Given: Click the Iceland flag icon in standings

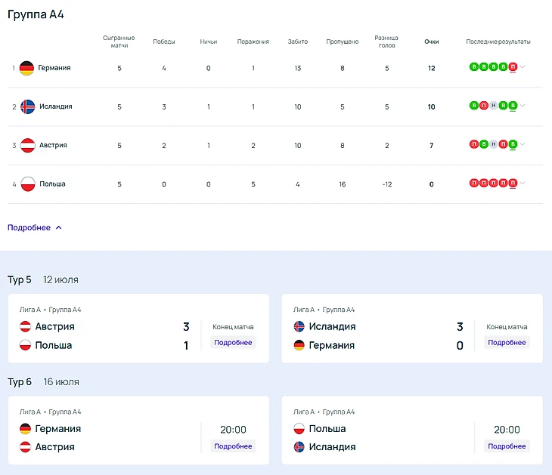Looking at the screenshot, I should point(27,106).
